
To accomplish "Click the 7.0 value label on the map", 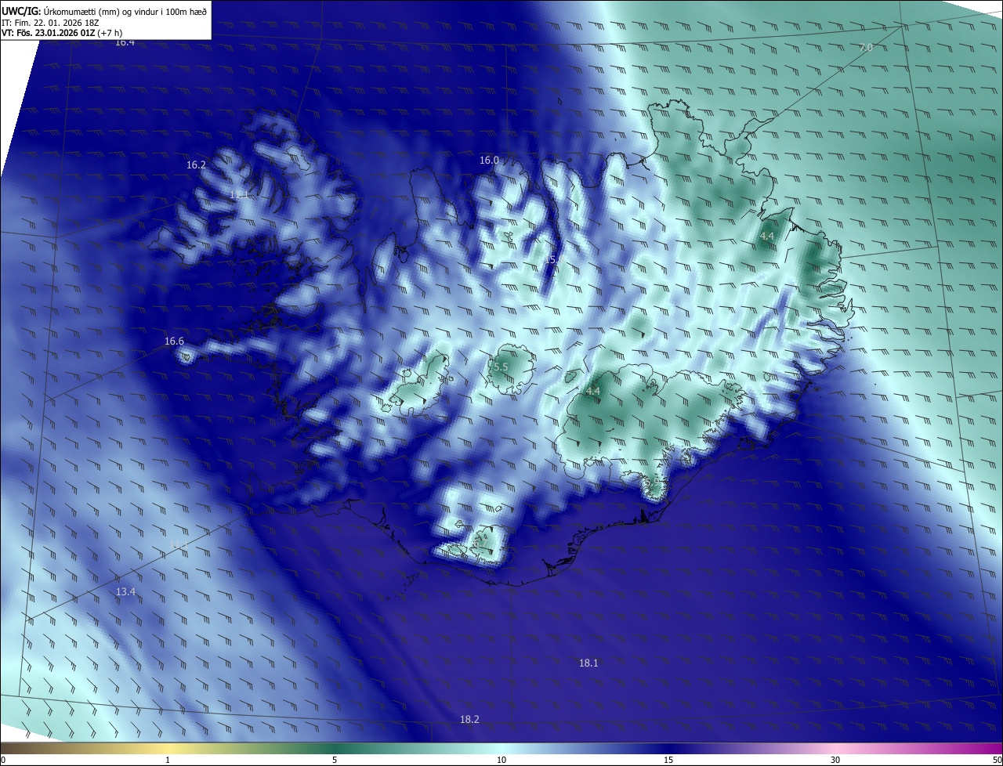I will 865,48.
